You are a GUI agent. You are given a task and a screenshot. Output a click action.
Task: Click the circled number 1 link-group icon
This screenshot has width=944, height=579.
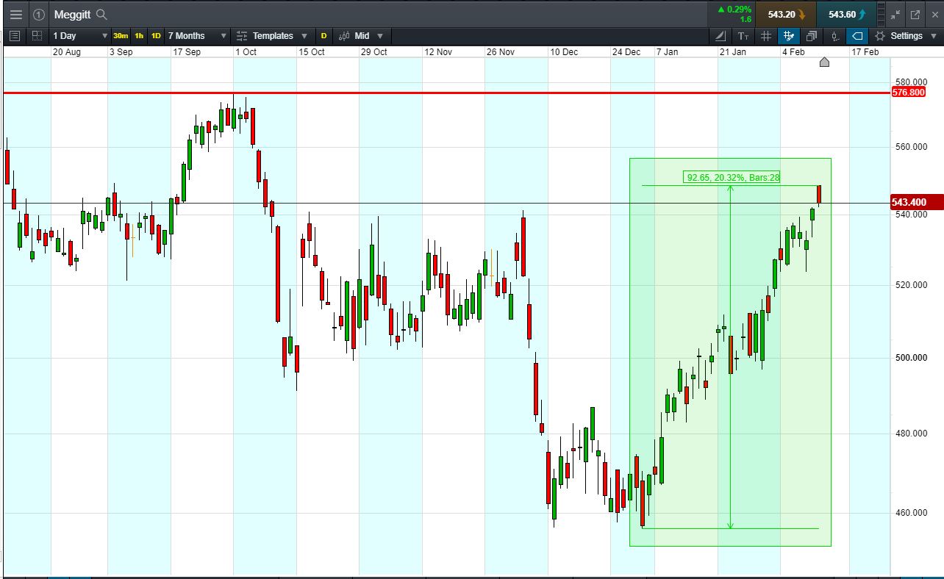pyautogui.click(x=39, y=14)
